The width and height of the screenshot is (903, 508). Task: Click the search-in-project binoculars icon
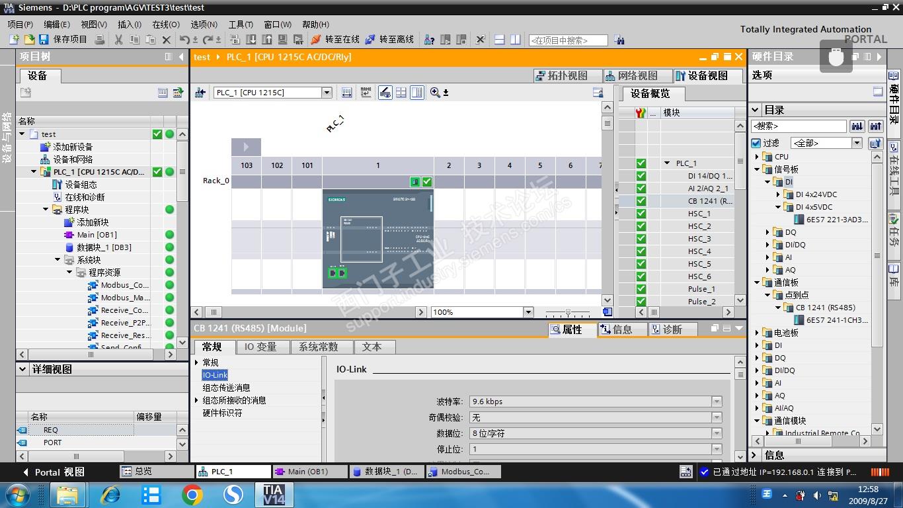tap(619, 40)
